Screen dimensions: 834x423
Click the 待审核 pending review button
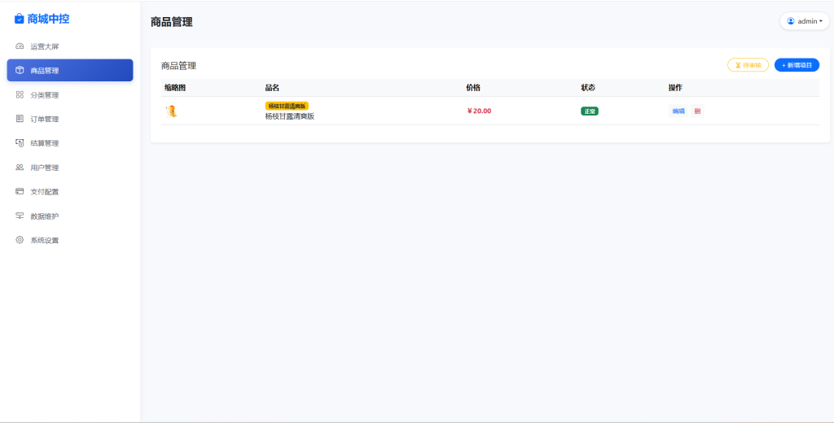[x=748, y=65]
